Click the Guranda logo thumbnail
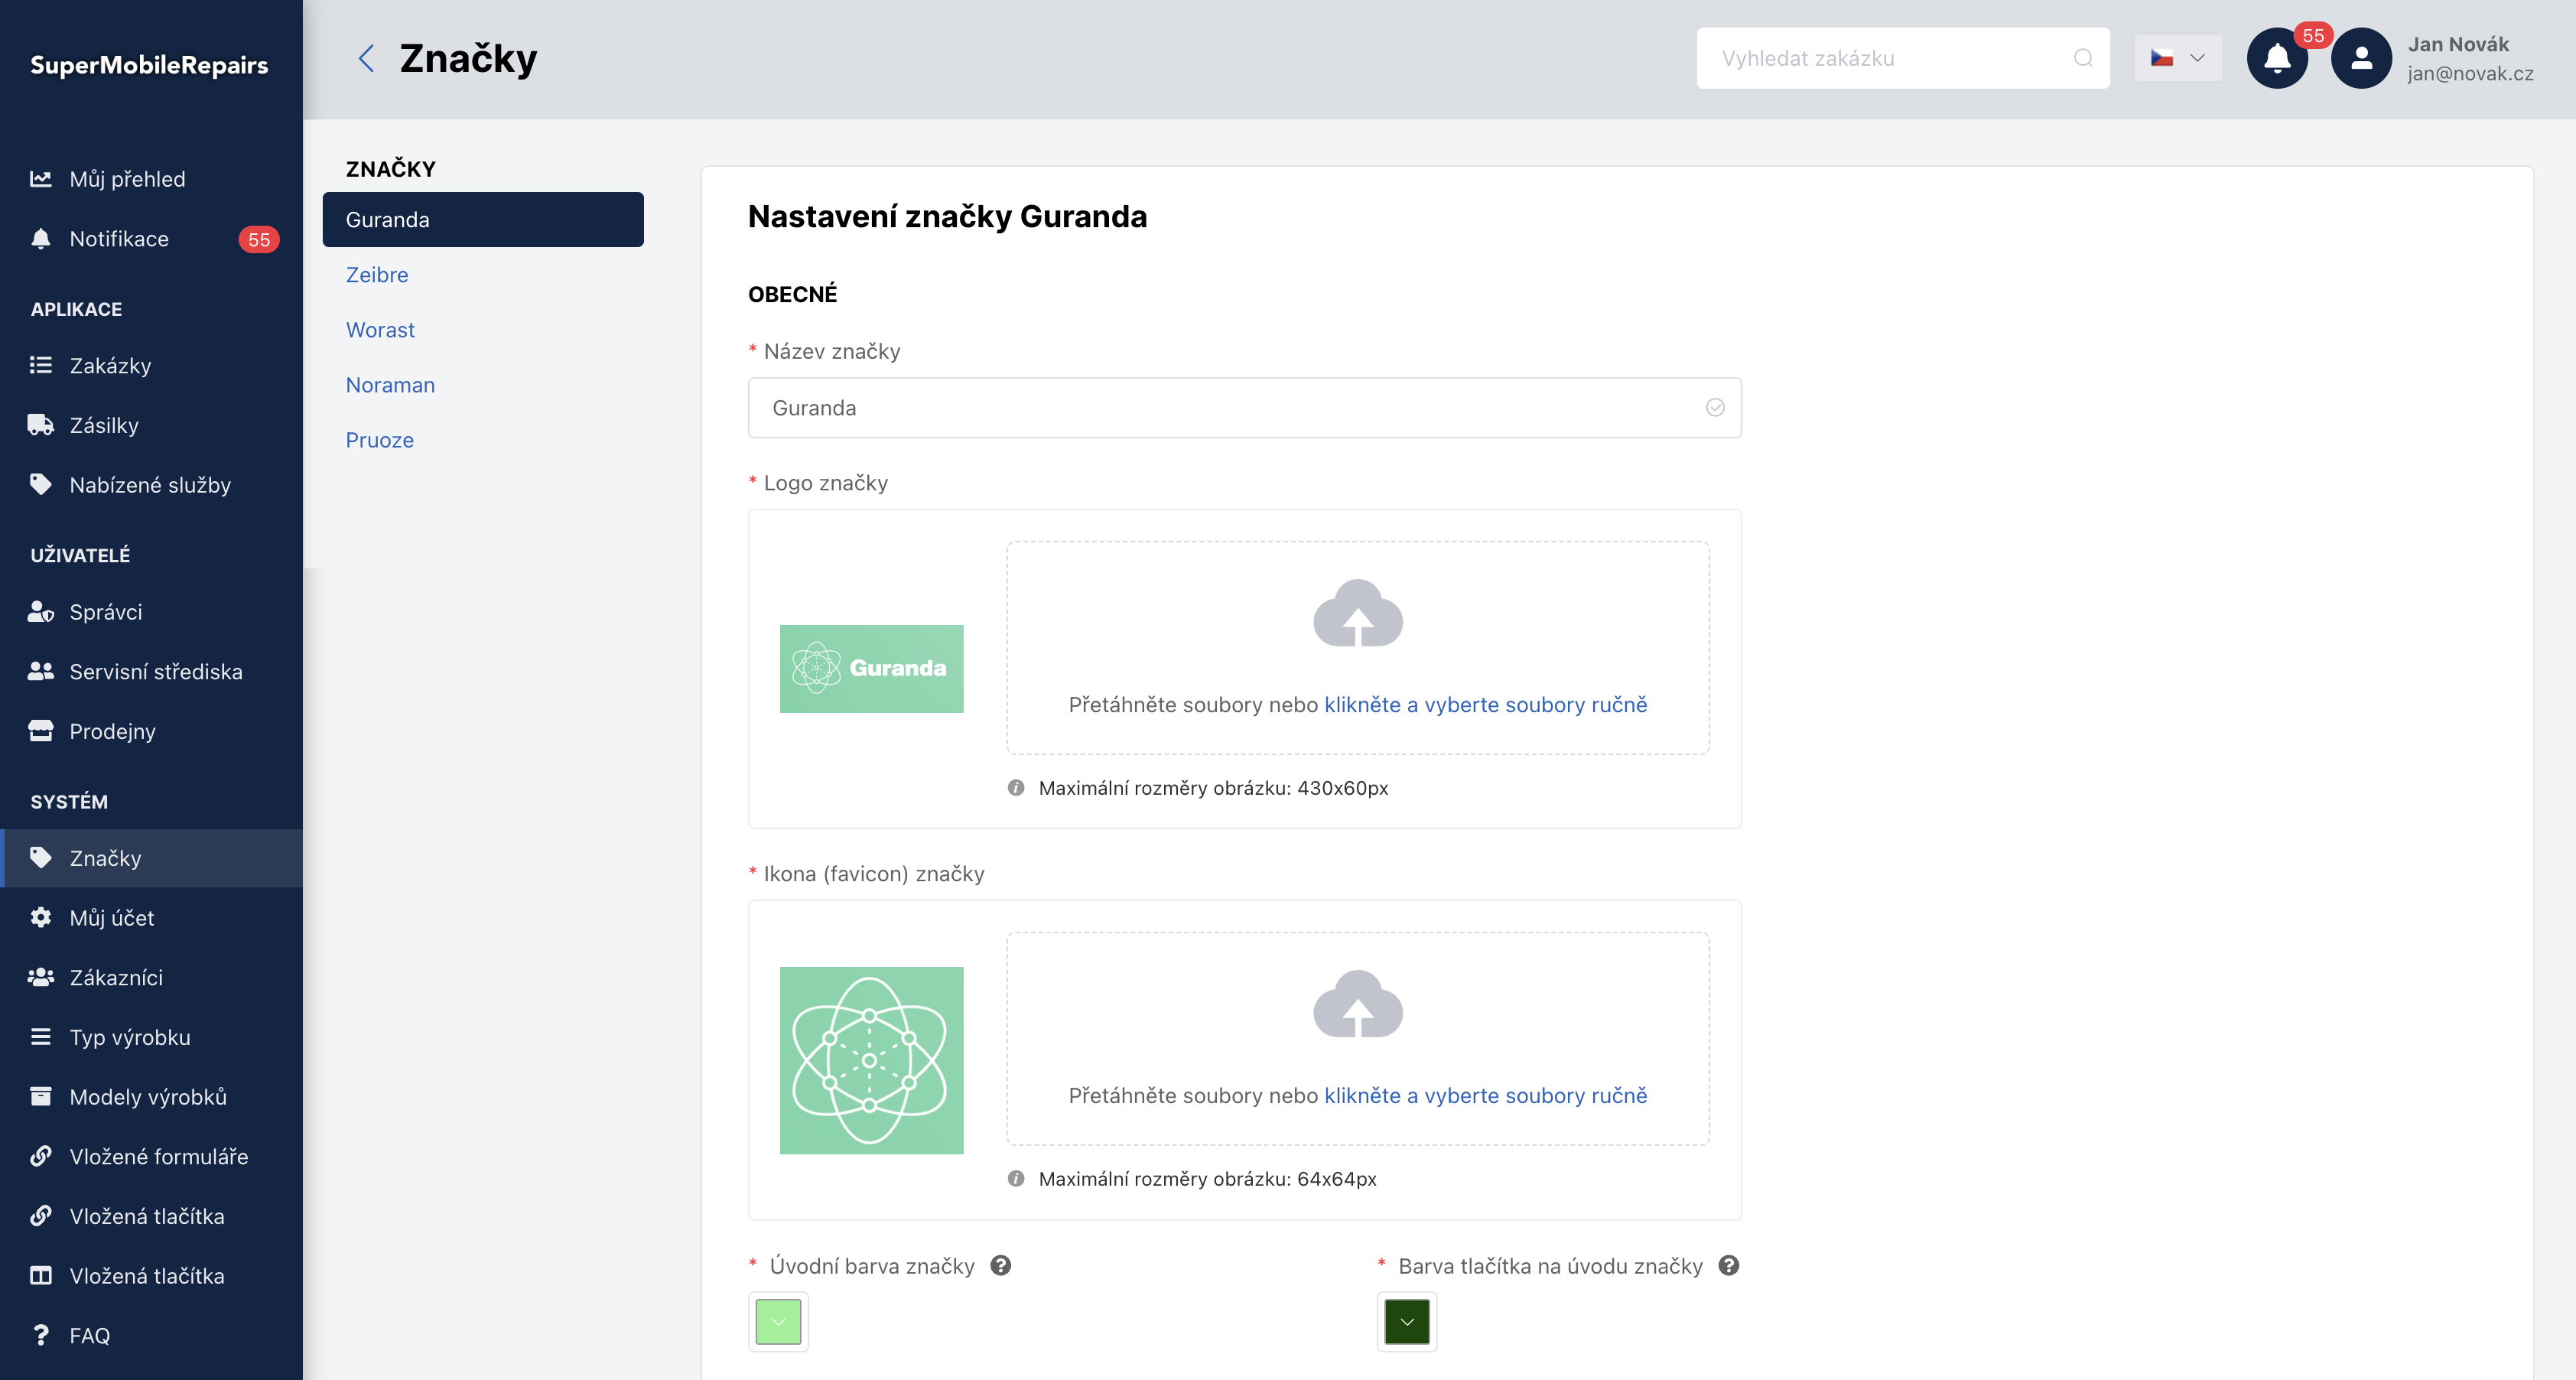The width and height of the screenshot is (2576, 1380). [871, 668]
